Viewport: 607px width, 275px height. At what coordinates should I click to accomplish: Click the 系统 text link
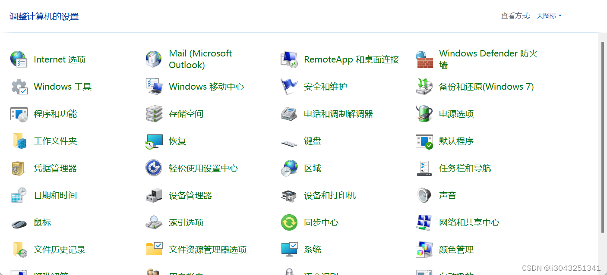click(313, 250)
